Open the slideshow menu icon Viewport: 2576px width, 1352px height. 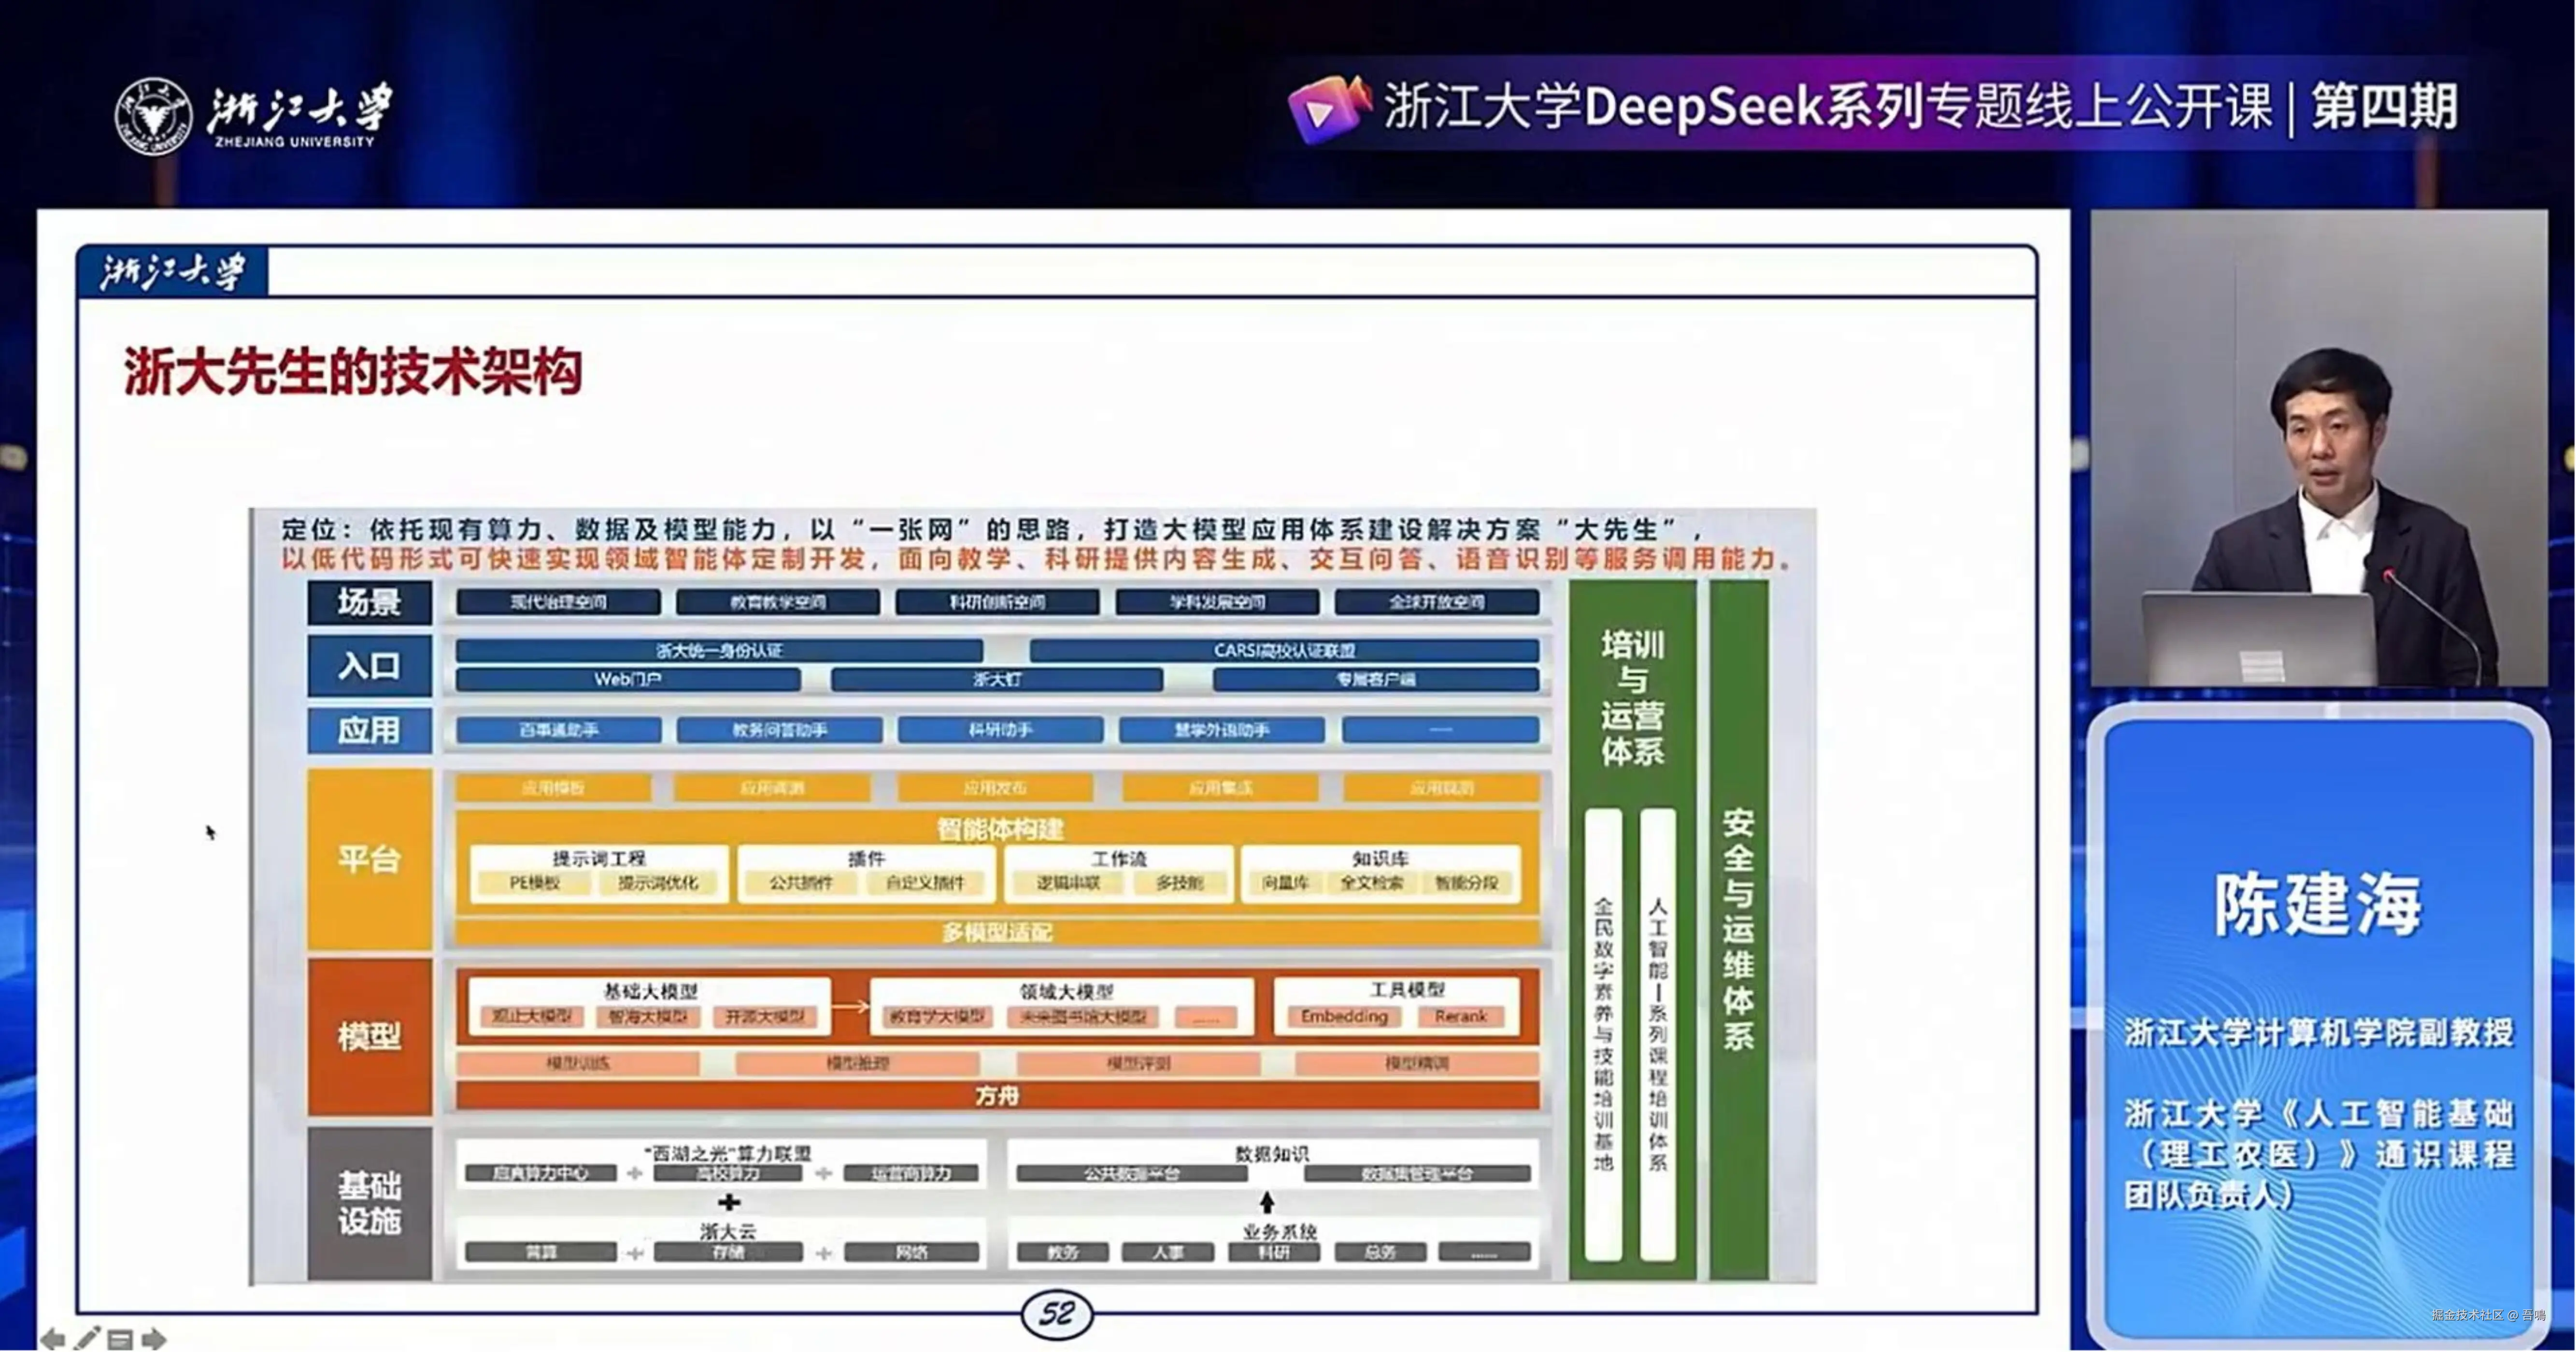[x=120, y=1339]
